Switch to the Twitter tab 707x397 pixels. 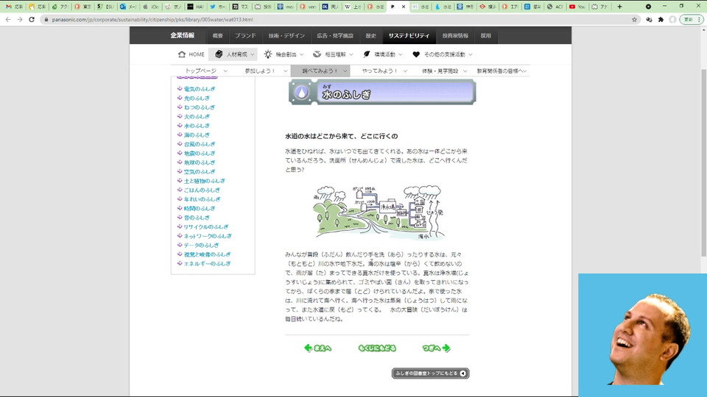[x=218, y=7]
